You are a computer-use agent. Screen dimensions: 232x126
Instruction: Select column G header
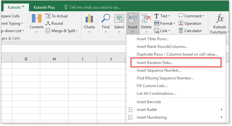(26, 59)
